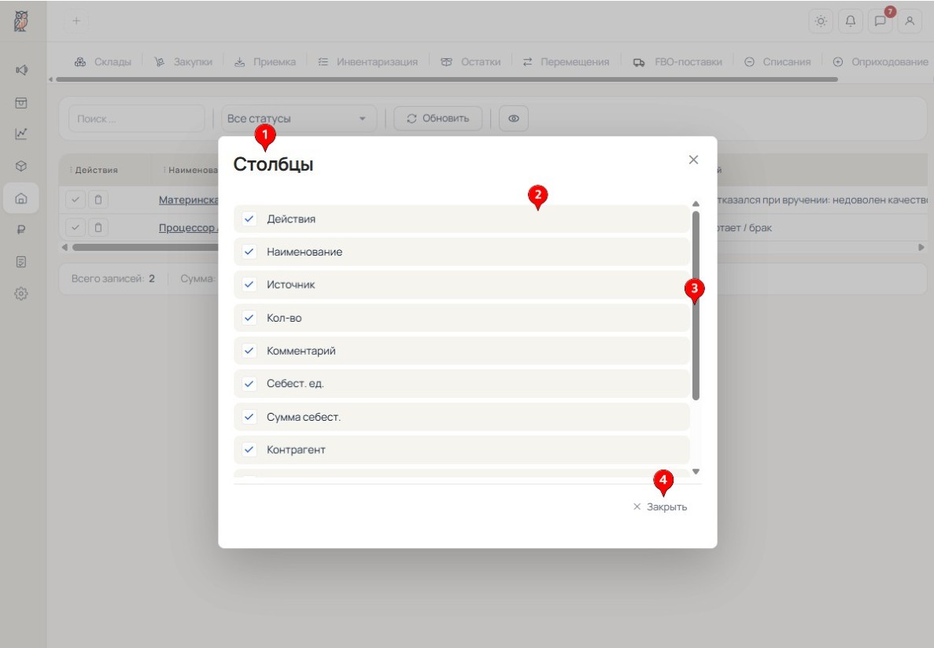The width and height of the screenshot is (934, 648).
Task: Open notifications bell icon
Action: (x=851, y=21)
